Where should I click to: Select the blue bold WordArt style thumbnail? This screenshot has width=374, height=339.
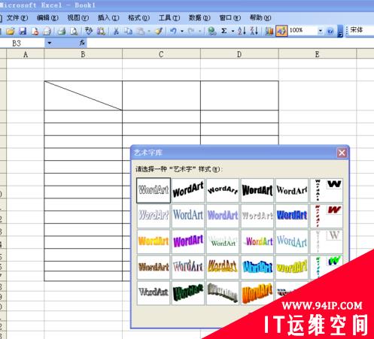click(x=292, y=216)
